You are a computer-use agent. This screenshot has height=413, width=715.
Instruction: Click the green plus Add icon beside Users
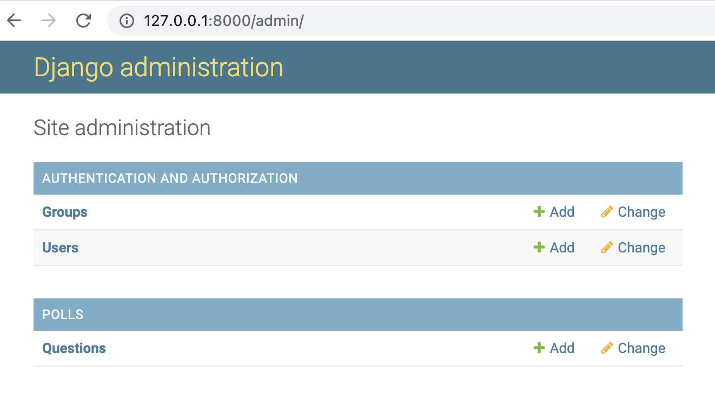[x=539, y=247]
